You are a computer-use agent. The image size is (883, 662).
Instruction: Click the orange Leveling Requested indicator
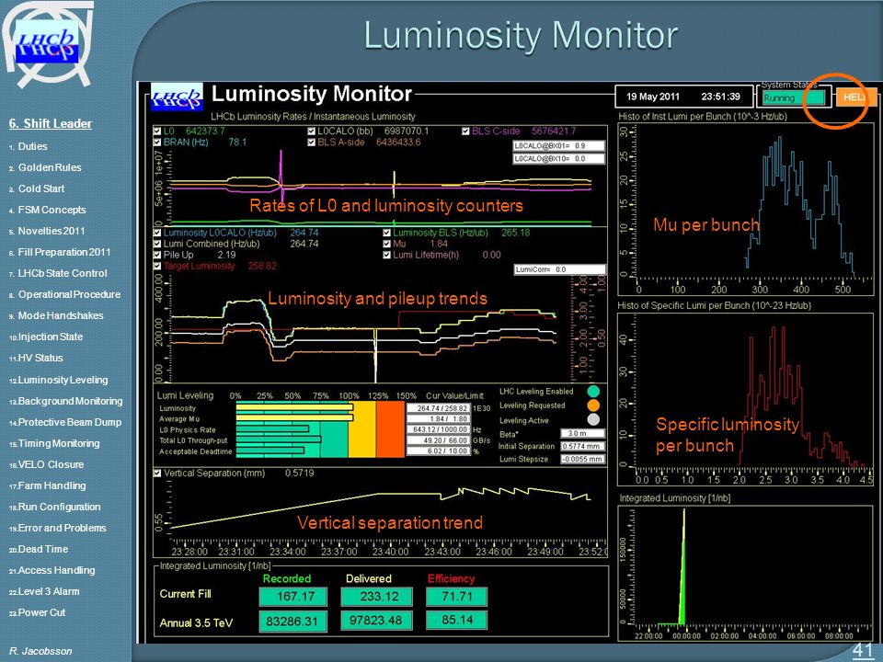coord(593,405)
